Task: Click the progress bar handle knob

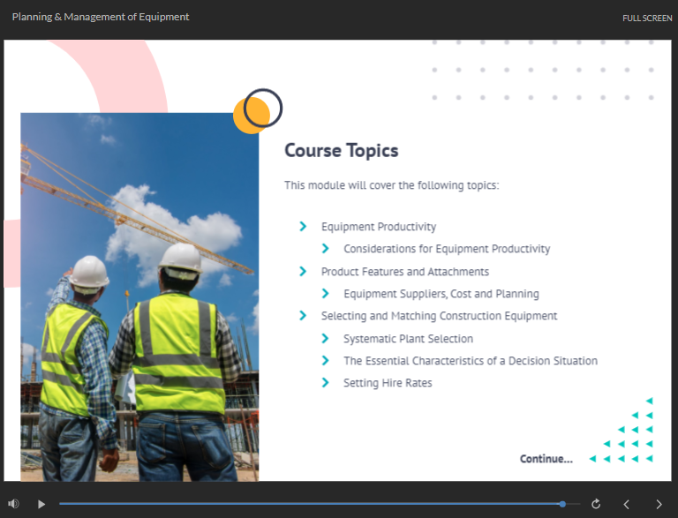Action: (562, 504)
